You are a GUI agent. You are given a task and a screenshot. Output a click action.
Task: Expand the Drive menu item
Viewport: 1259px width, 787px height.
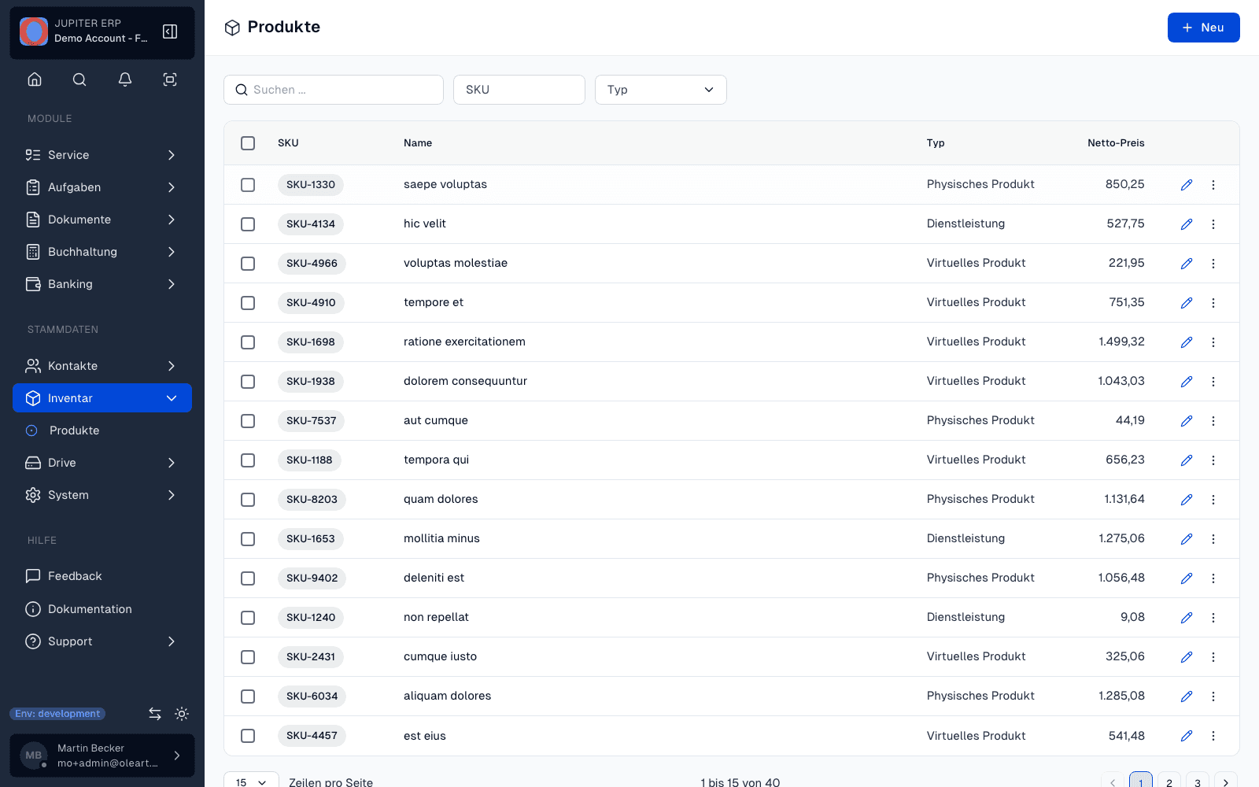(102, 463)
